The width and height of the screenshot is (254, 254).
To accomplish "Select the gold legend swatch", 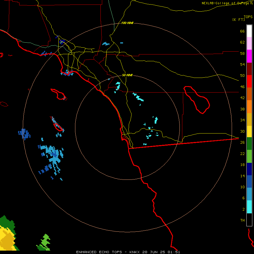I will [x=249, y=119].
